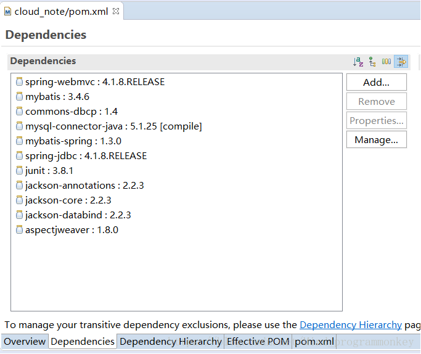Screen dimensions: 421x354
Task: Toggle the Filter dependencies arrows icon
Action: pos(401,62)
